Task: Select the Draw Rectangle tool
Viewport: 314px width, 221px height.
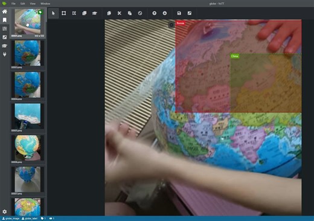Action: (x=64, y=13)
